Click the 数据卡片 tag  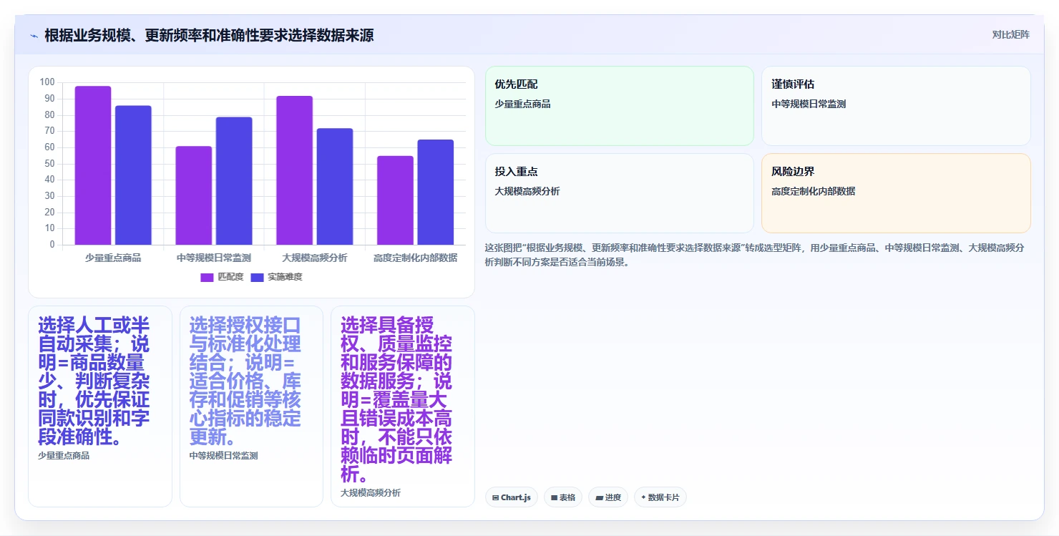point(660,497)
